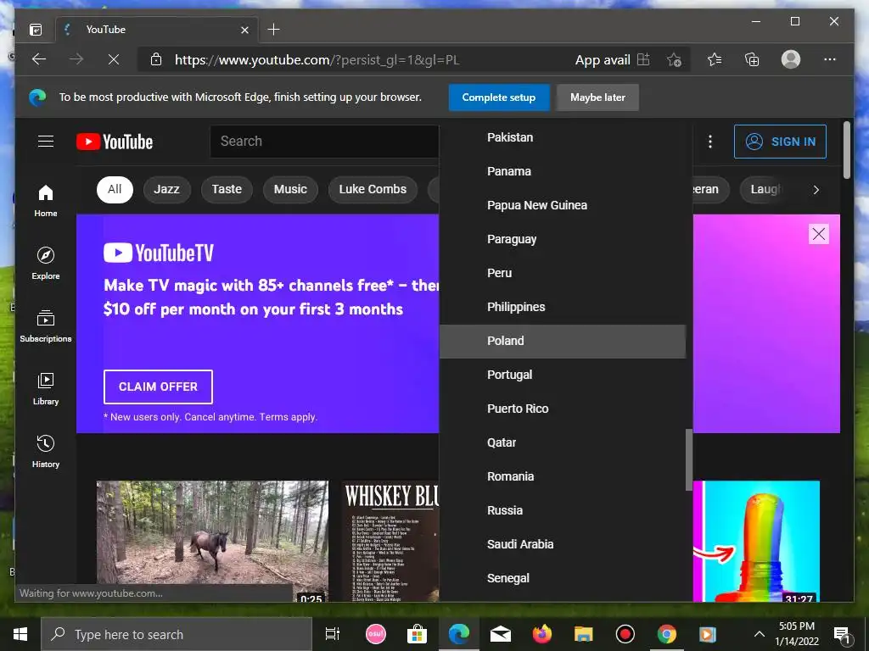Click the Windows taskbar search box
This screenshot has width=869, height=651.
[177, 634]
